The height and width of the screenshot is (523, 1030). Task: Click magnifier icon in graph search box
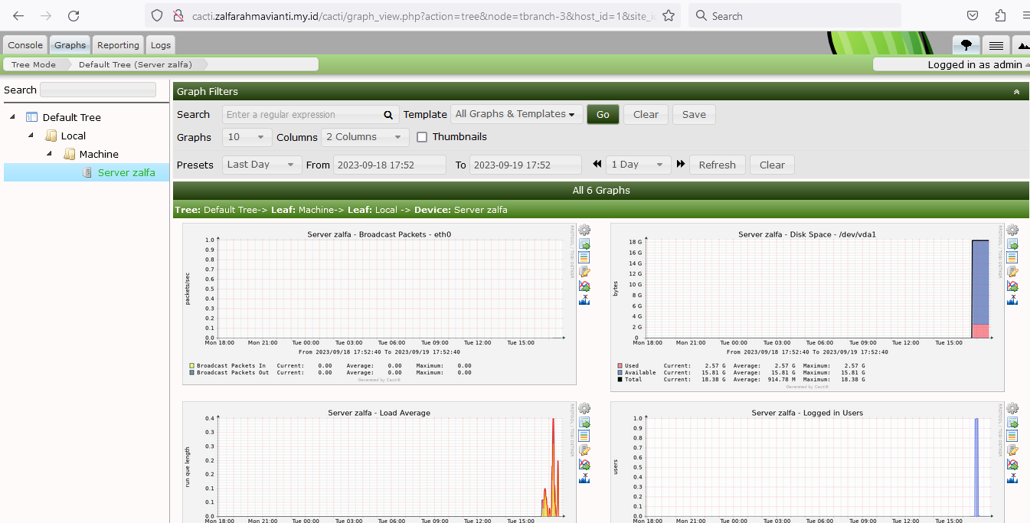[388, 115]
